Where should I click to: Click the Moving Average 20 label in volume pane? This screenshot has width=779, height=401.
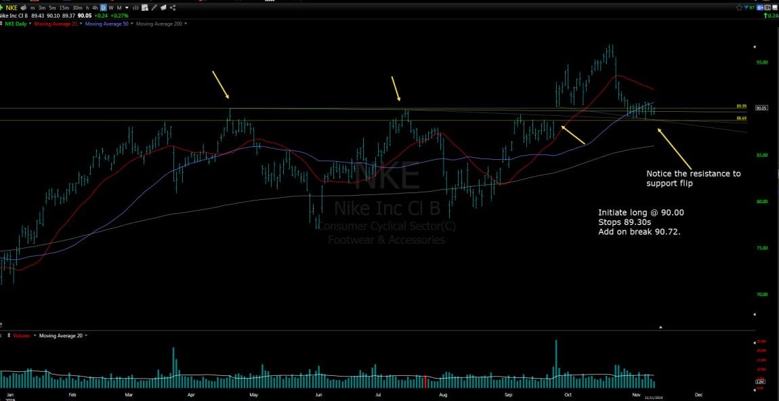click(x=62, y=336)
